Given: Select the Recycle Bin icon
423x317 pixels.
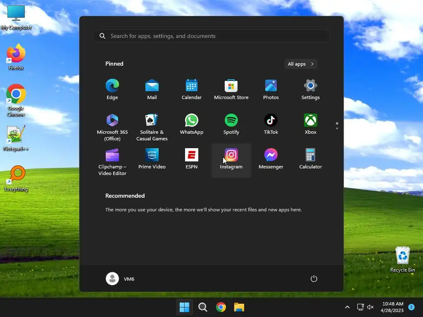Looking at the screenshot, I should point(402,259).
